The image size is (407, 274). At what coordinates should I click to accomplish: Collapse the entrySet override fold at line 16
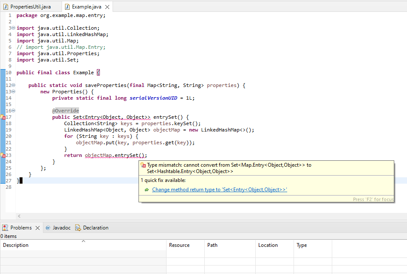14,110
